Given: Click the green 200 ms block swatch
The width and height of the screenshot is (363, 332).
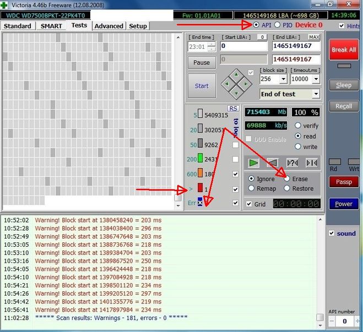Looking at the screenshot, I should coord(201,158).
